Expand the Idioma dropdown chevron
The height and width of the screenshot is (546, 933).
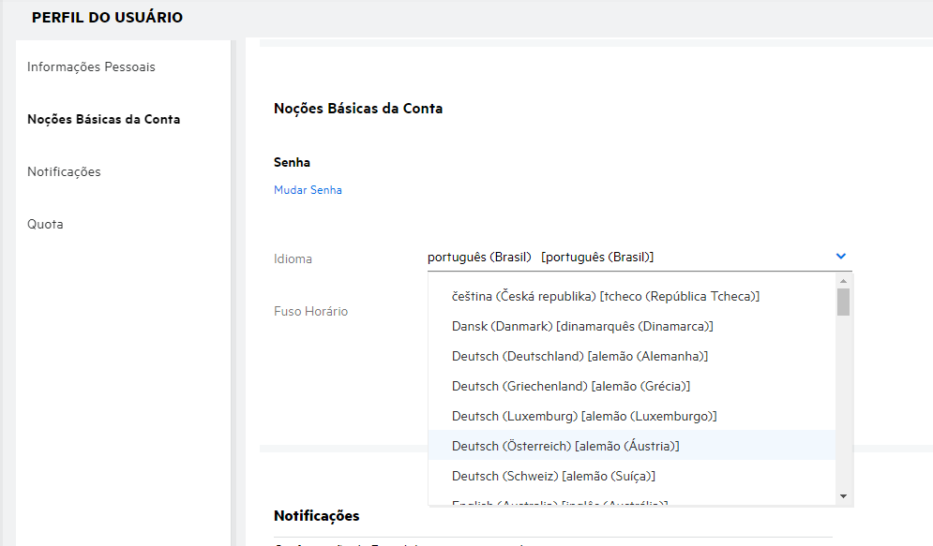click(x=840, y=257)
